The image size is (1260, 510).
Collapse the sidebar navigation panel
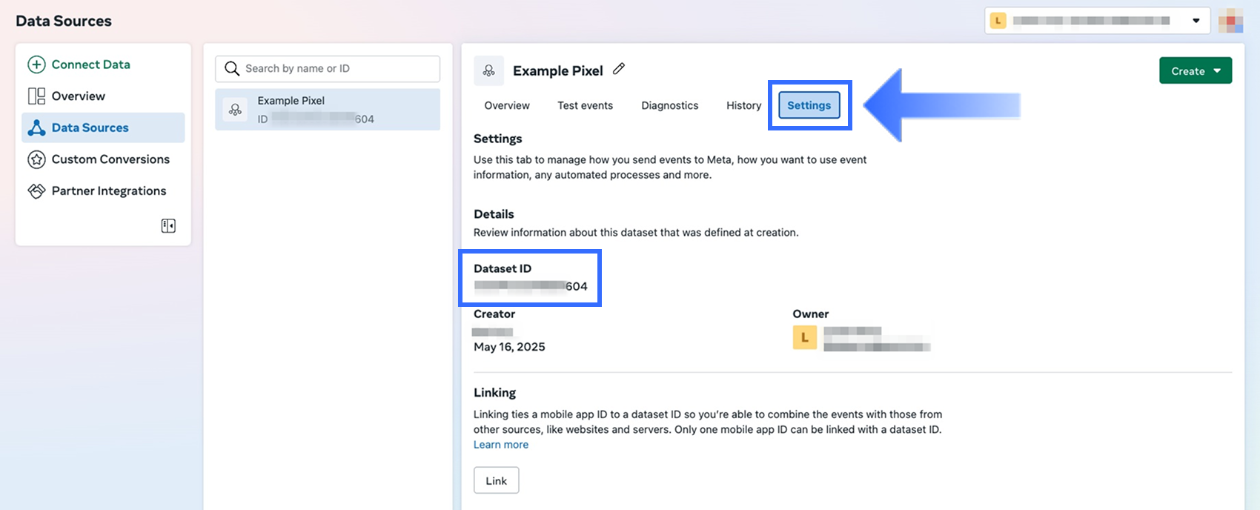click(168, 225)
